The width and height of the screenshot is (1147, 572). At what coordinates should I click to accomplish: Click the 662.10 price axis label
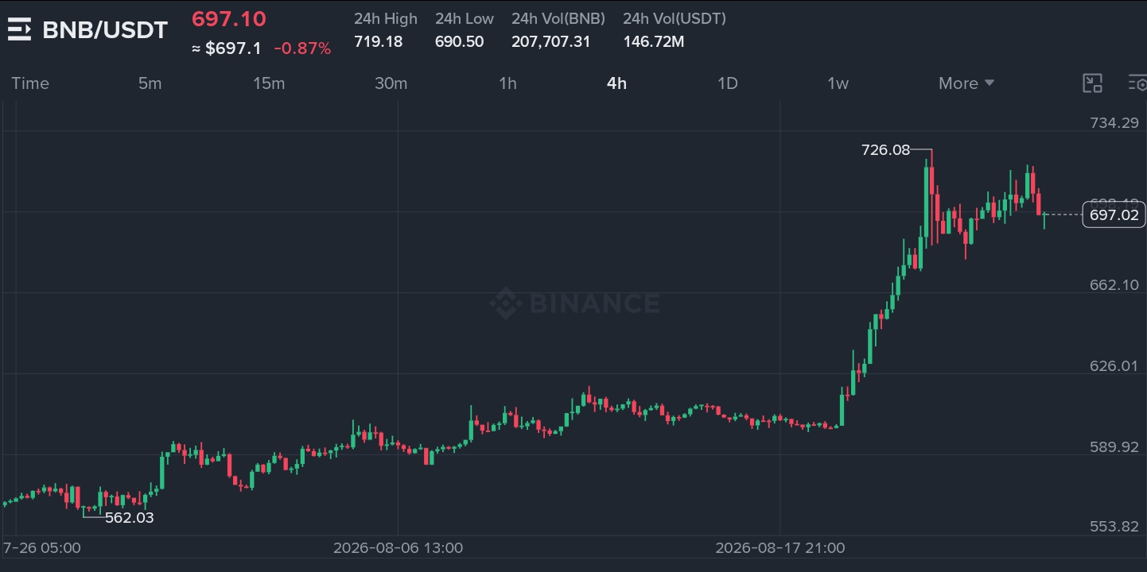pyautogui.click(x=1114, y=284)
